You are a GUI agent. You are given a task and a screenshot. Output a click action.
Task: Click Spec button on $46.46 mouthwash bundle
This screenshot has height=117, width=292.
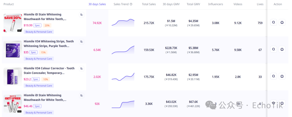click(37, 106)
